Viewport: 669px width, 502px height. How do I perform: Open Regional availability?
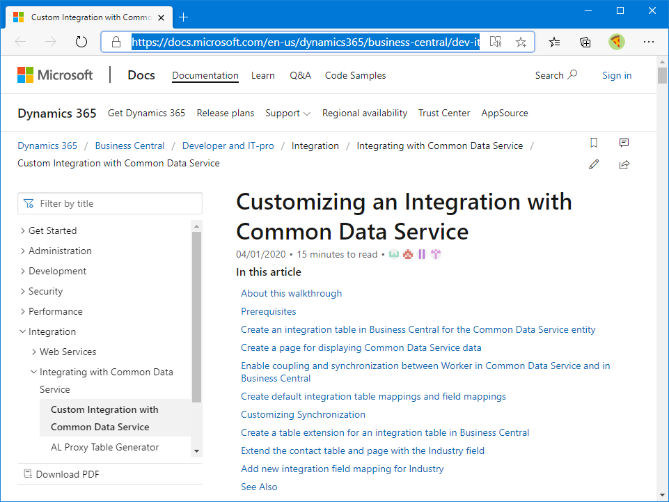point(365,113)
